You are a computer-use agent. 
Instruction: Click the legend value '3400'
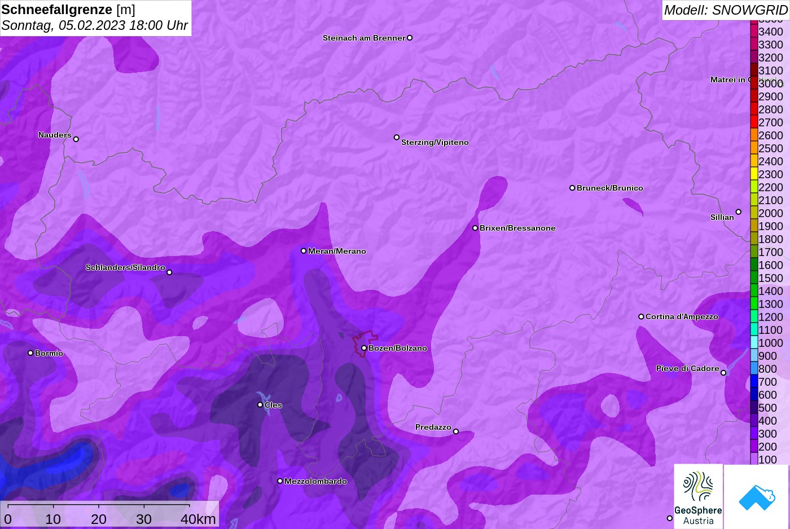pyautogui.click(x=771, y=32)
